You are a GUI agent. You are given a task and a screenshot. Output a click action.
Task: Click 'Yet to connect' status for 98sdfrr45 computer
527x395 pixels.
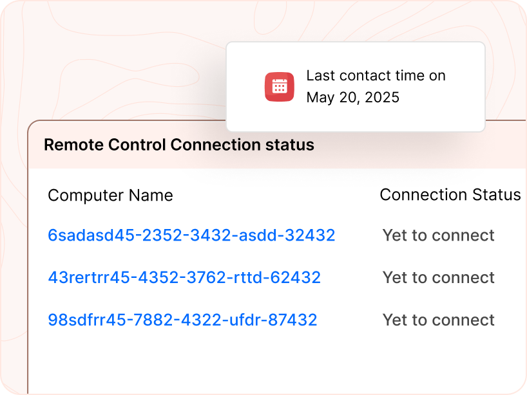click(438, 320)
